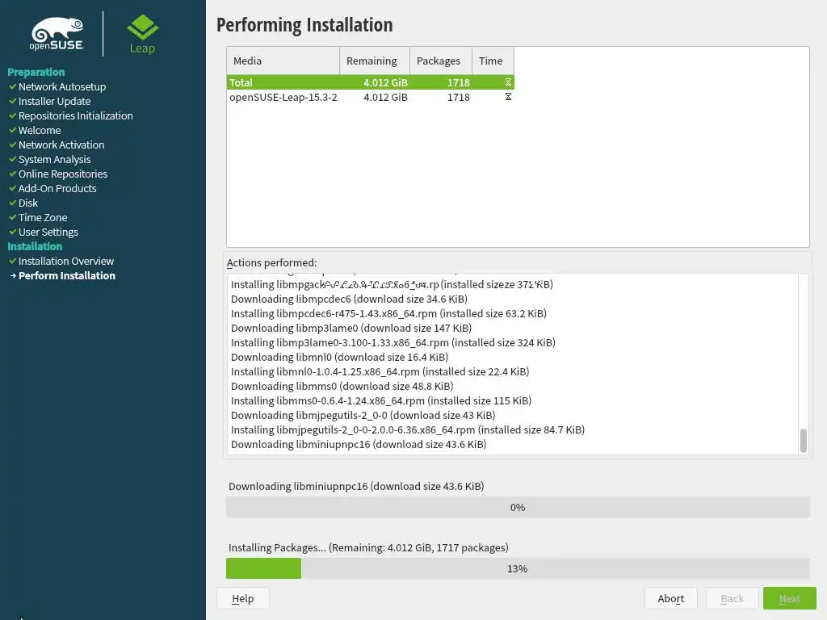Click the disabled Back button

tap(732, 598)
